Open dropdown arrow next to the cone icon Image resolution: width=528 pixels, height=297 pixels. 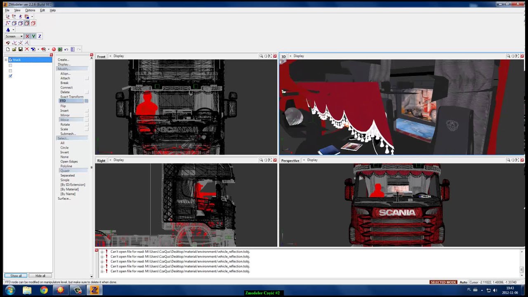(13, 30)
